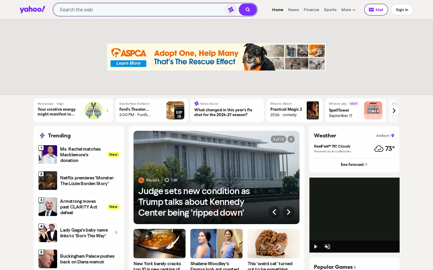Click trending item 1 thumbnail

pos(48,154)
